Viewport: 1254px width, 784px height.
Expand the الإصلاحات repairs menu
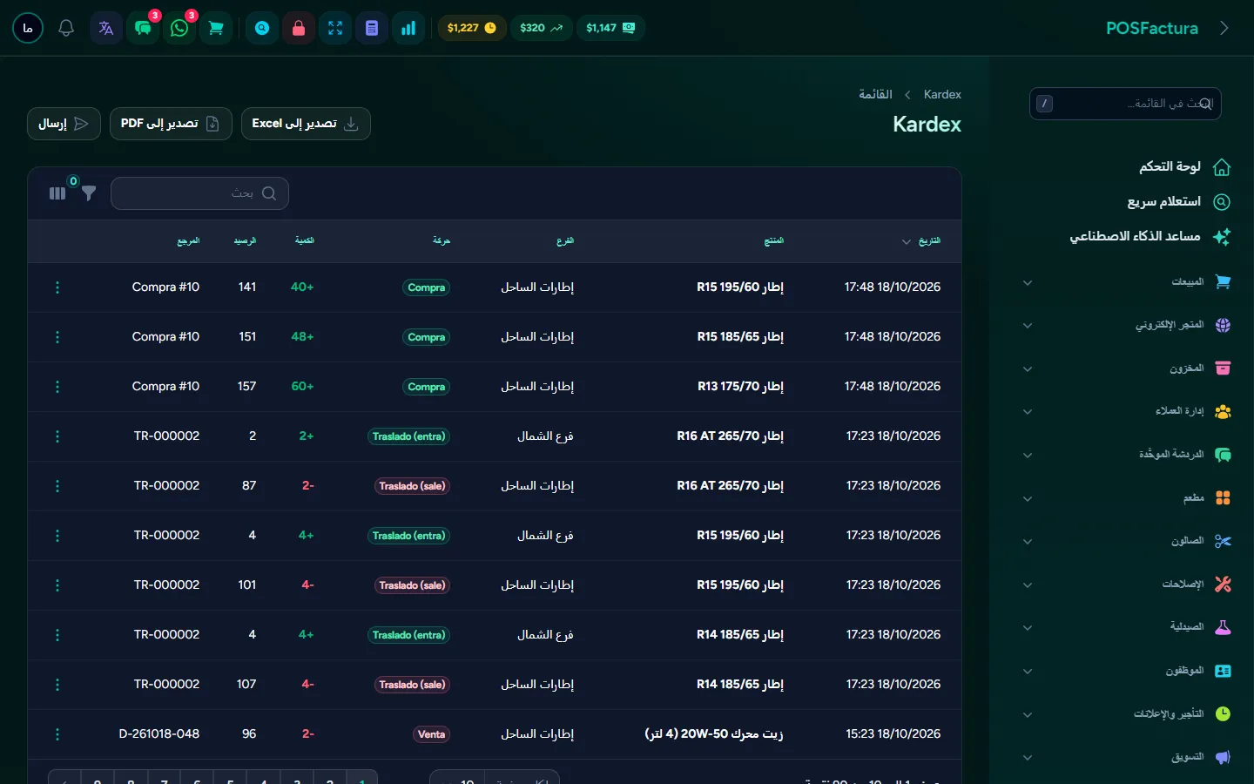(x=1125, y=585)
